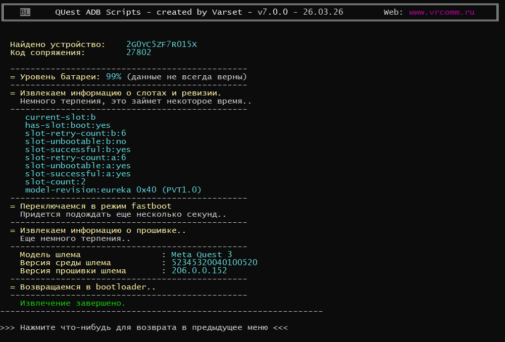Select the line slot-count:2
Screen dimensions: 505x342
coord(55,182)
